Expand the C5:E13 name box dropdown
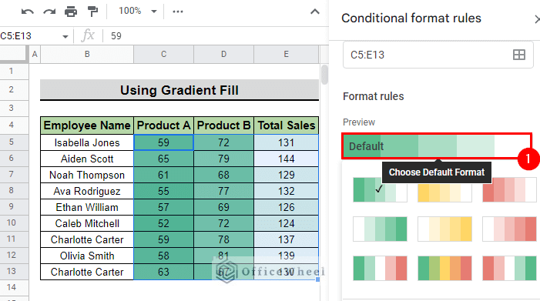 65,36
